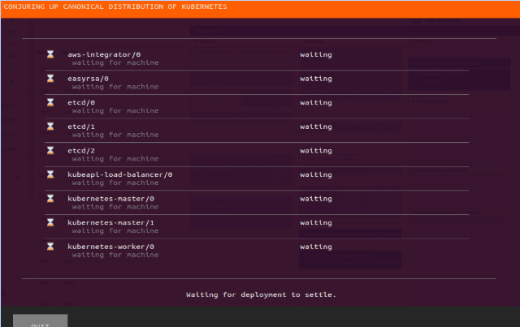
Task: Click 'waiting for machine' under kubeapi-load-balancer/0
Action: (115, 183)
